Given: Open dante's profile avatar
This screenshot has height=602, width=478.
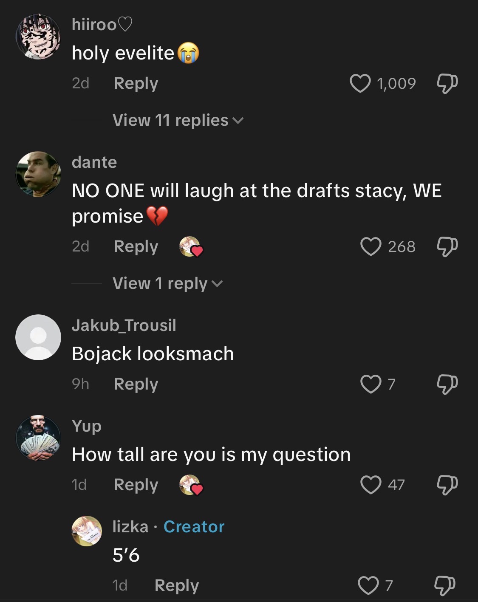Looking at the screenshot, I should click(x=38, y=174).
